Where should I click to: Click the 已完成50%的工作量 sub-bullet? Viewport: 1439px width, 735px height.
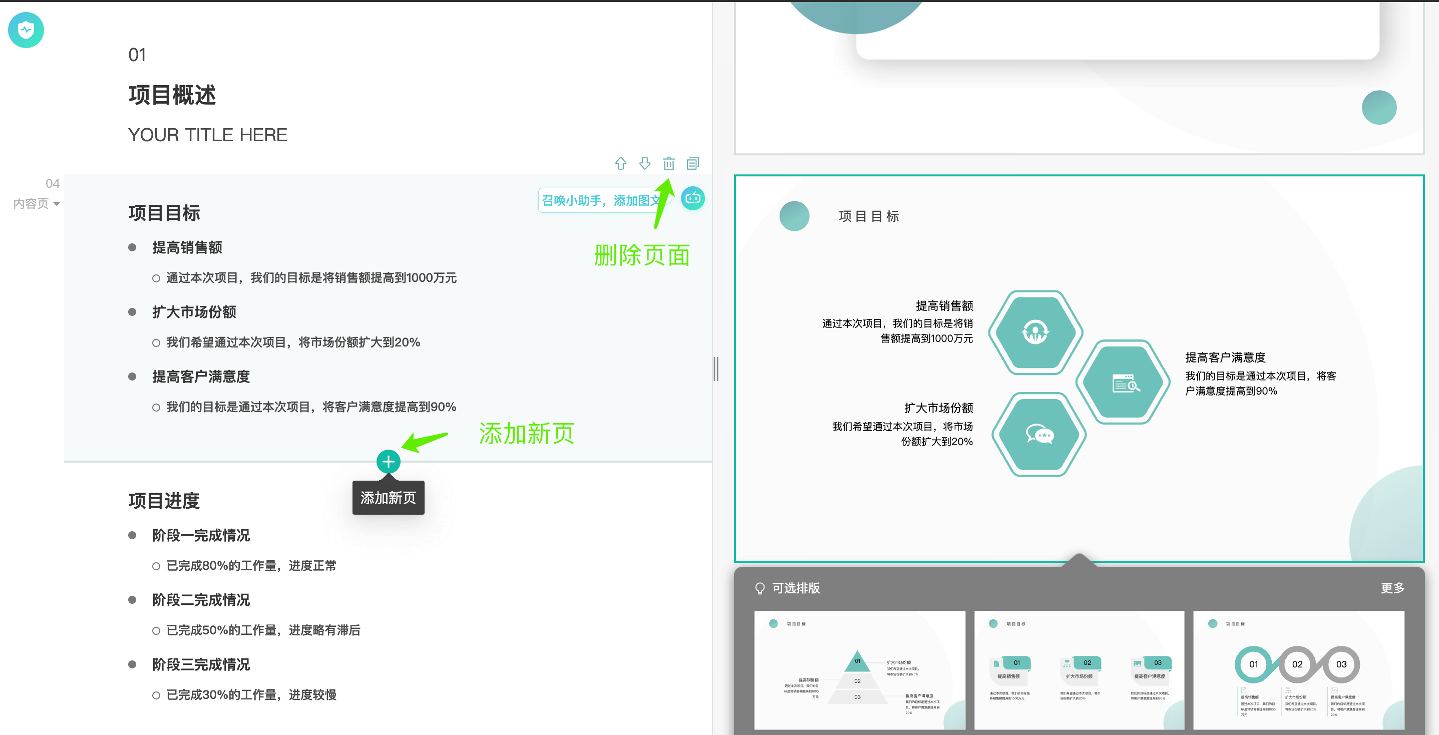pos(263,630)
